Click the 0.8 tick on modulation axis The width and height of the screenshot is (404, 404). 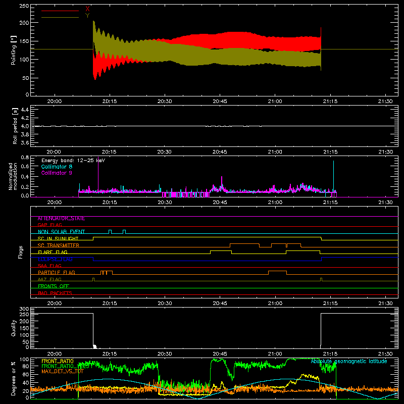25,157
